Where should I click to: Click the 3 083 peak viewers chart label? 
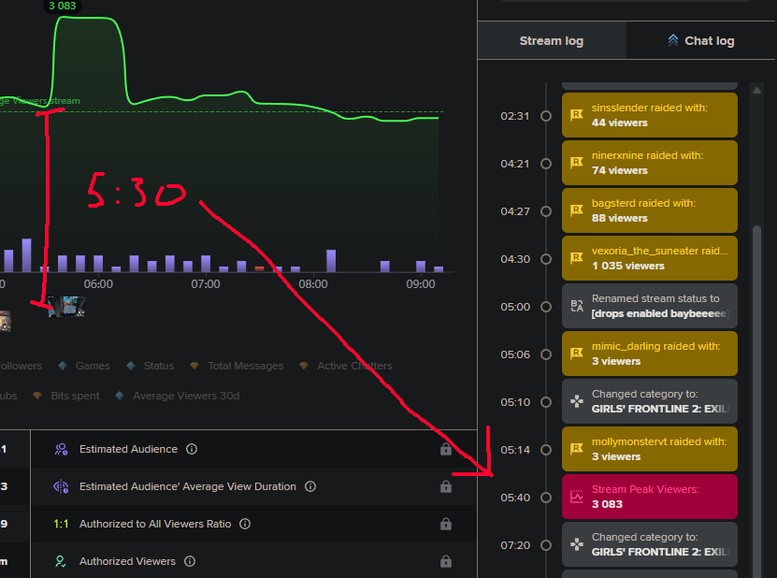pos(63,6)
